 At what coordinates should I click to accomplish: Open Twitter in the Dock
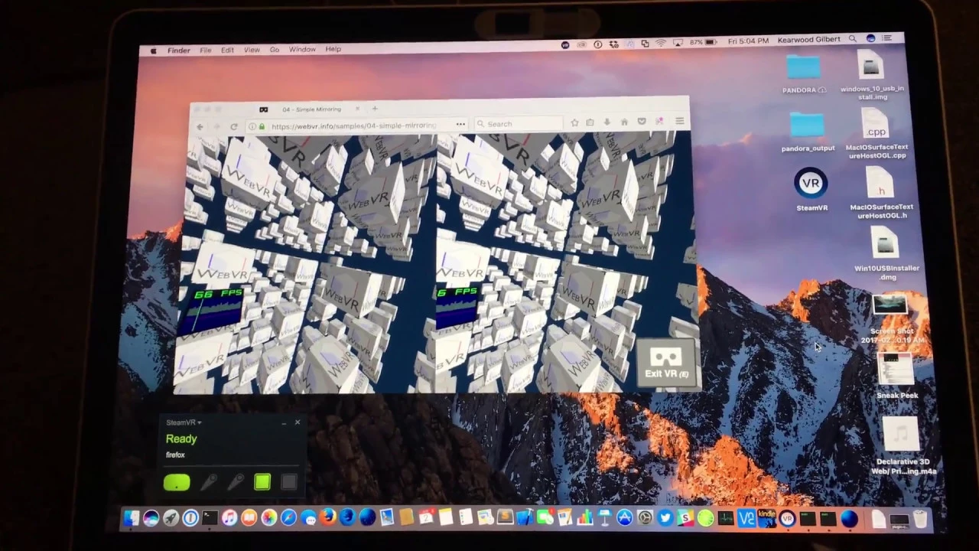(665, 518)
